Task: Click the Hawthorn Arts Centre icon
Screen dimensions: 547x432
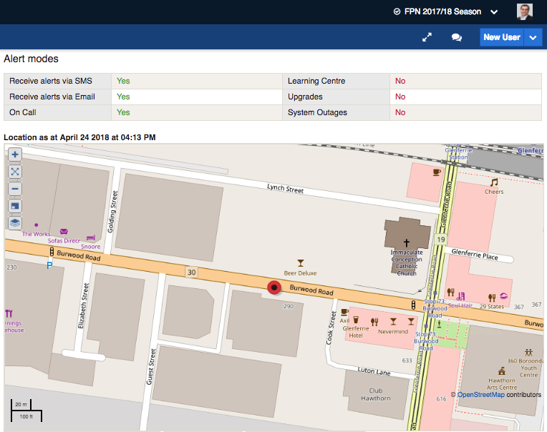Action: pos(502,371)
